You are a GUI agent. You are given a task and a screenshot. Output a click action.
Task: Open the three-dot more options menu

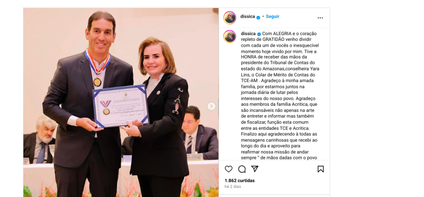tap(320, 18)
